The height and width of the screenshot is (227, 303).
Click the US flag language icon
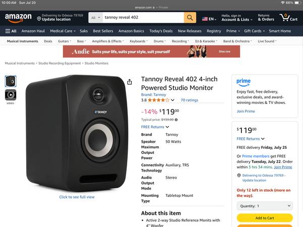point(205,19)
